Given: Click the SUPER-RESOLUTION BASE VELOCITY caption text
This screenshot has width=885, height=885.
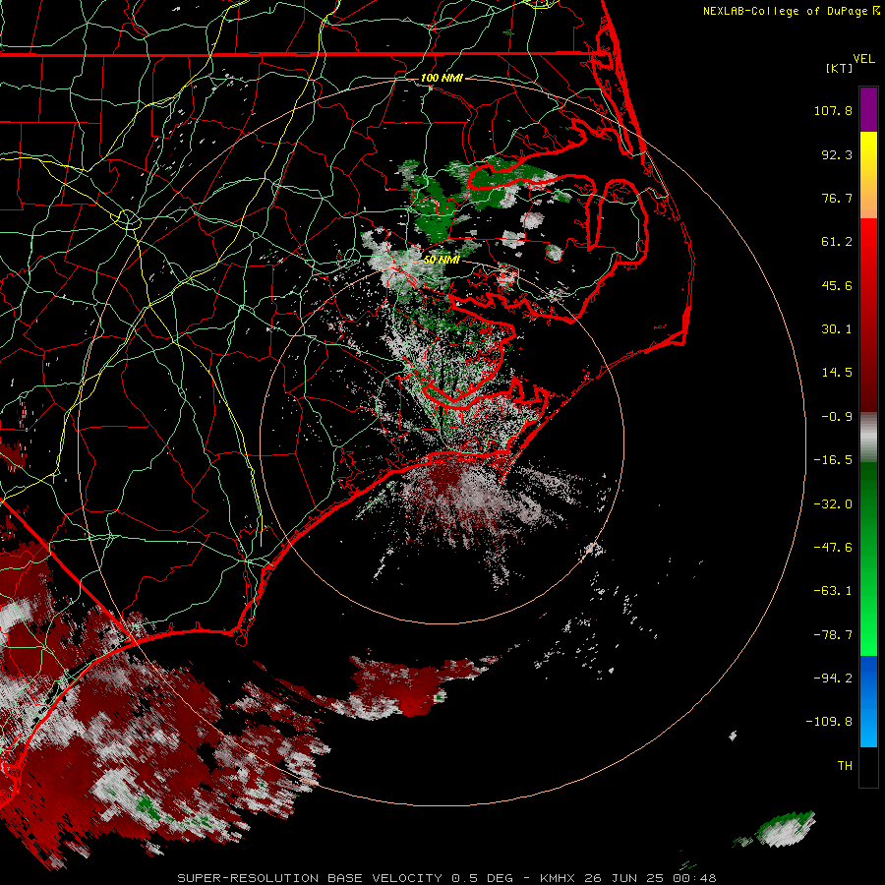Looking at the screenshot, I should pos(310,878).
